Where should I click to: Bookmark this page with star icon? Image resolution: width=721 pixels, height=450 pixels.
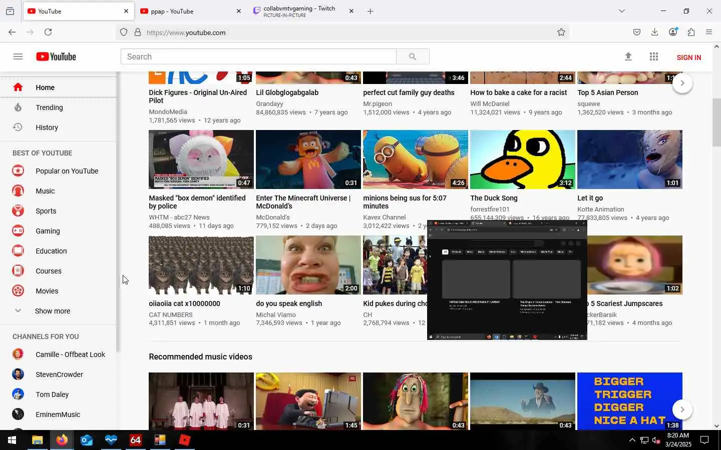561,32
